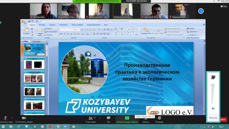The image size is (229, 129).
Task: Click the speaker icon in volume mixer
Action: (213, 108)
